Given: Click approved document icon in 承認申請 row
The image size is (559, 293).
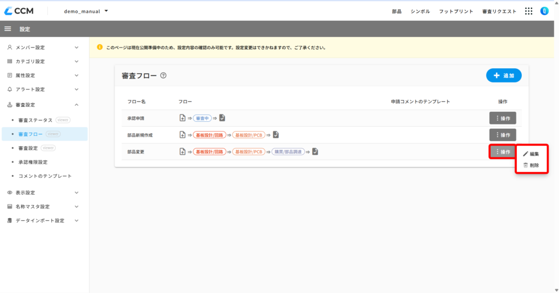Looking at the screenshot, I should tap(222, 118).
